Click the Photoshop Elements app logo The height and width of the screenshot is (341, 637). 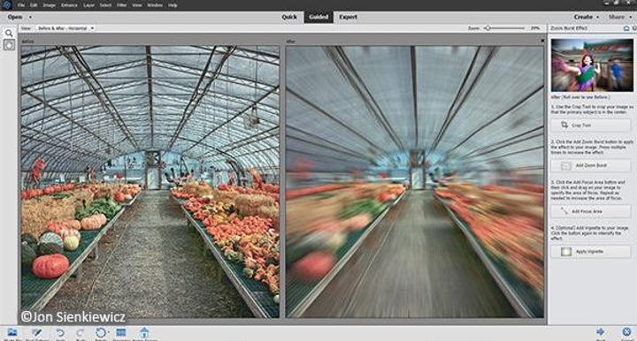pos(6,5)
